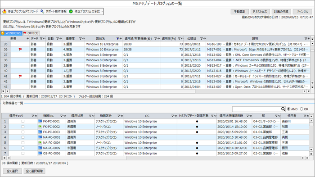Switch to the OFFICE tab

[x=31, y=33]
